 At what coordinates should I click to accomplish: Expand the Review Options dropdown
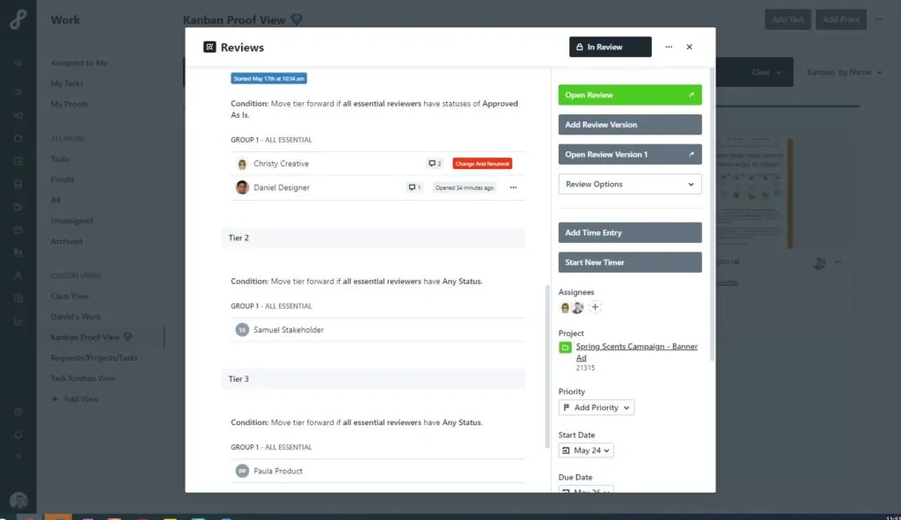[x=630, y=185]
